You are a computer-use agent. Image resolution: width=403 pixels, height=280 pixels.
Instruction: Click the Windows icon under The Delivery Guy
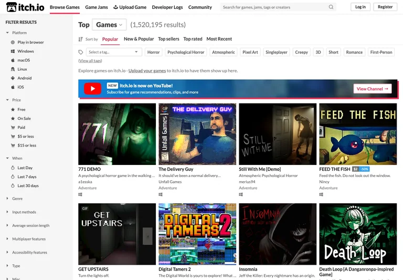(x=161, y=194)
